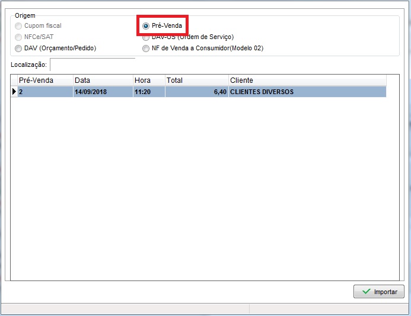Screen dimensions: 411x316
Task: Focus the Localização search input field
Action: (93, 64)
